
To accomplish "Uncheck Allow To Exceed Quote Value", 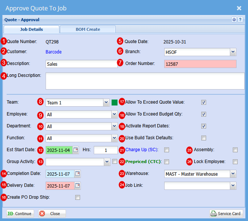I will coord(204,102).
